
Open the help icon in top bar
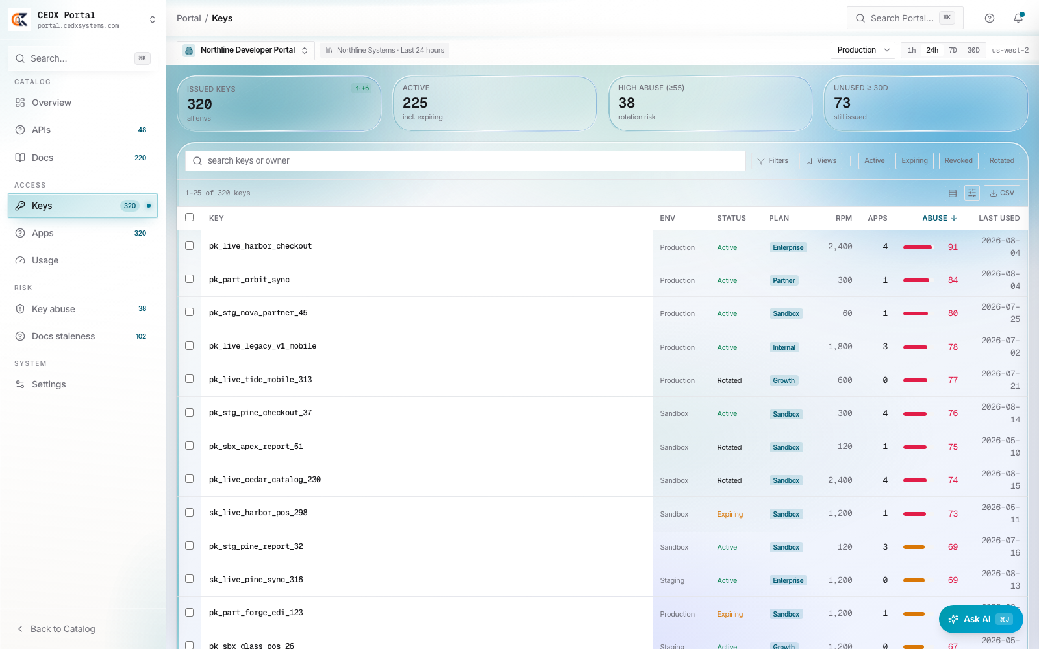[x=990, y=18]
